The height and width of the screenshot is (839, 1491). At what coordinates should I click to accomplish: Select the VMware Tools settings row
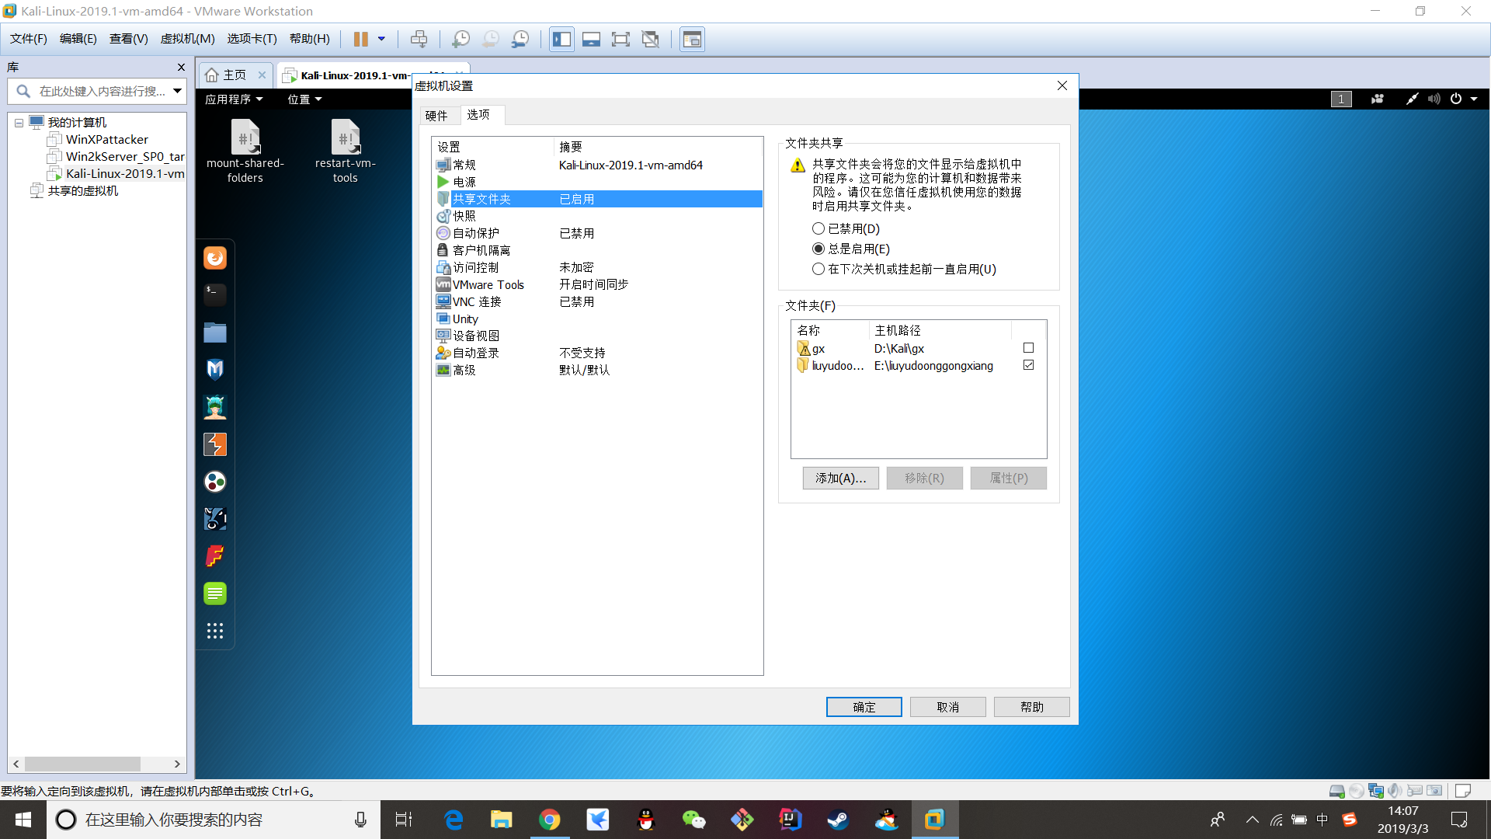[598, 284]
